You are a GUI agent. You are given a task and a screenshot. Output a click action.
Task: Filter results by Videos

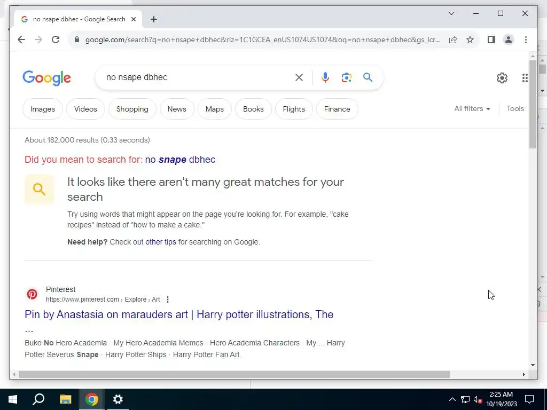pyautogui.click(x=85, y=109)
